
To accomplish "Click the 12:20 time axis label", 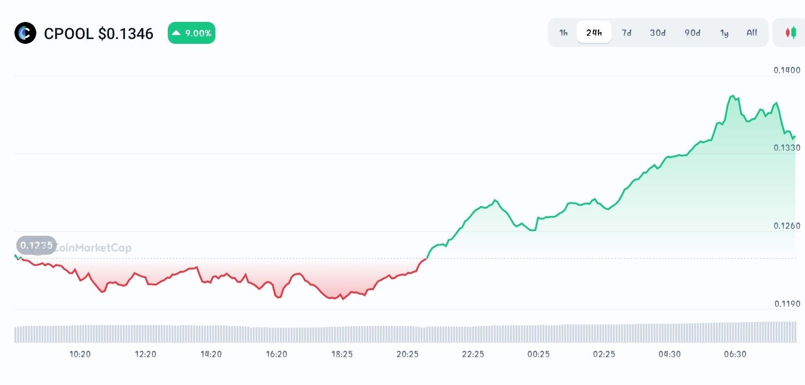I will click(x=145, y=354).
